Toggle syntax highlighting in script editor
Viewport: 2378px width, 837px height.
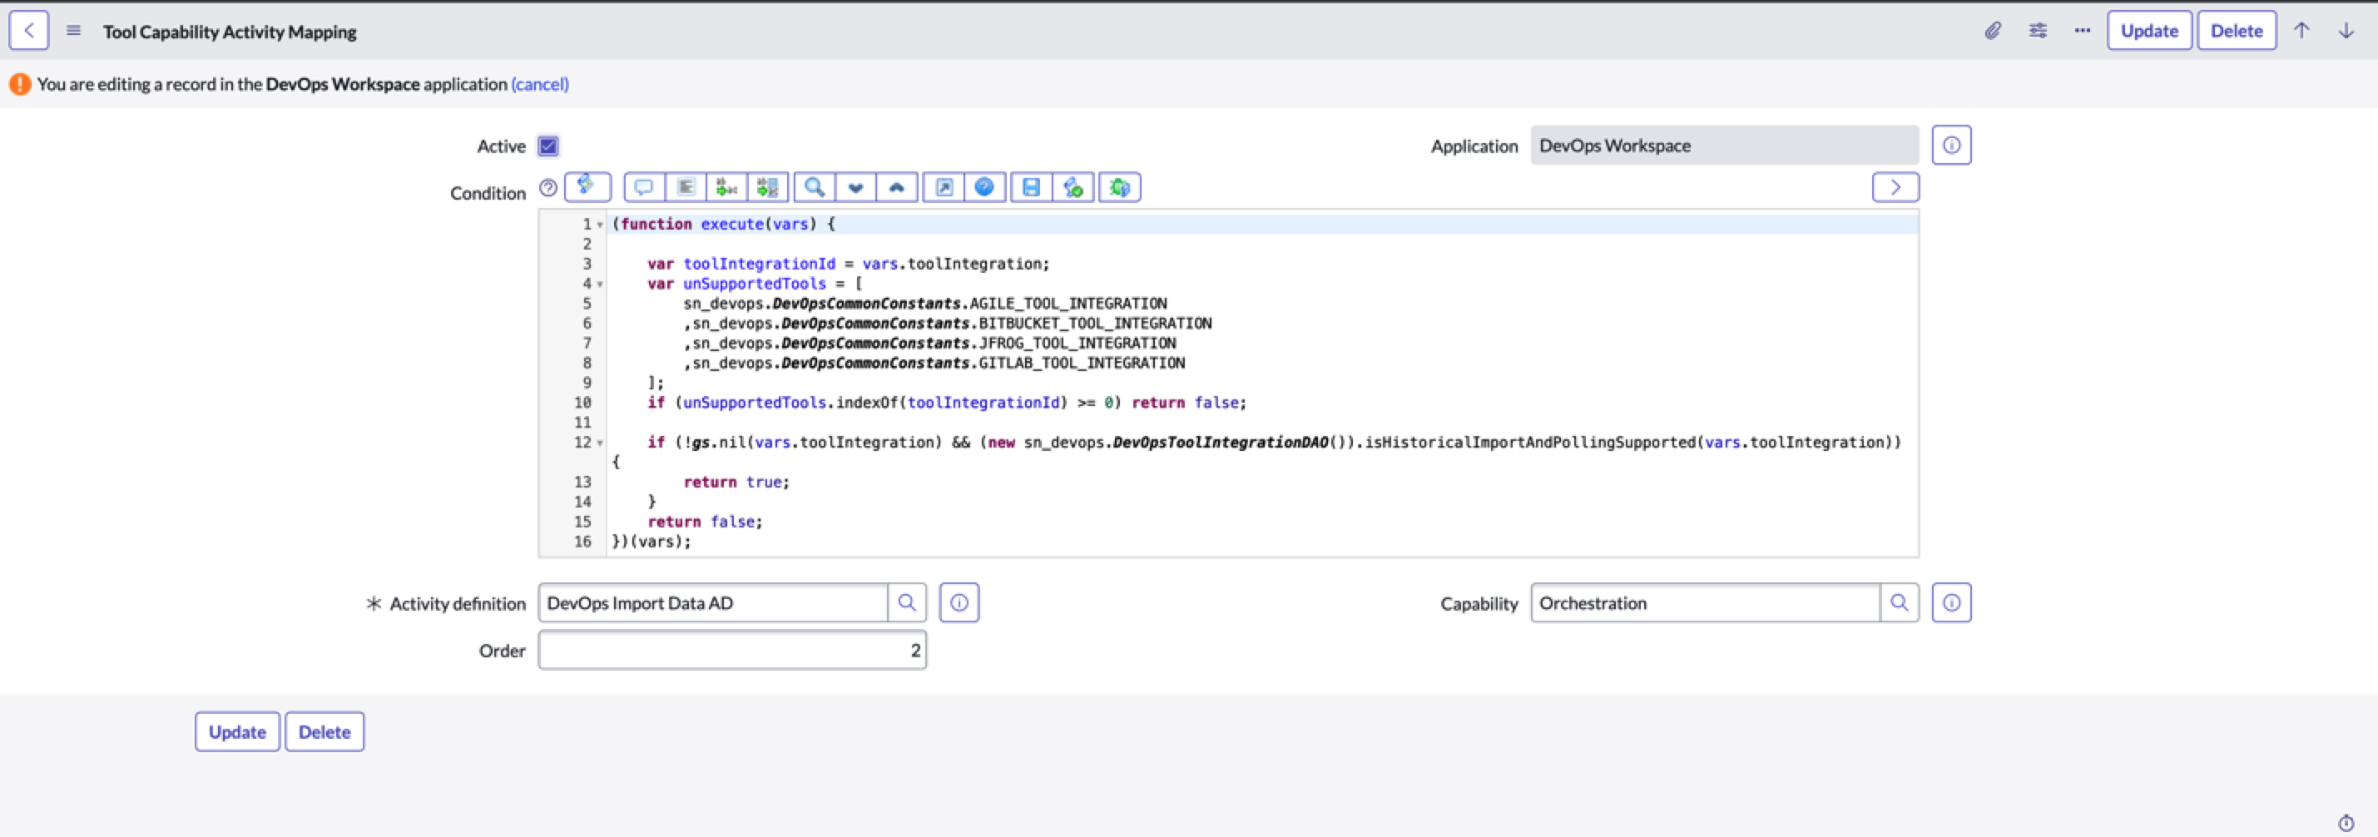(x=587, y=187)
